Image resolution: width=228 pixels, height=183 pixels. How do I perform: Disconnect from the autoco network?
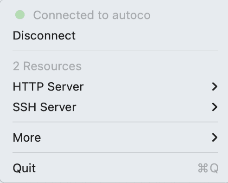114,36
